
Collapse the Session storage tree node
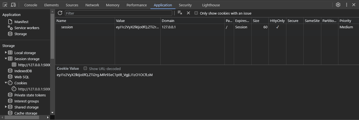tap(6, 58)
